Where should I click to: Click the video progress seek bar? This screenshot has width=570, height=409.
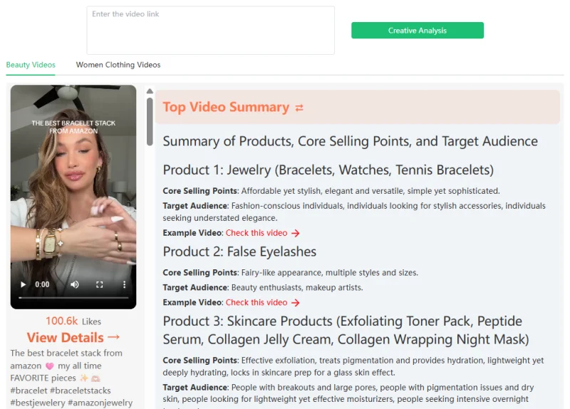73,297
